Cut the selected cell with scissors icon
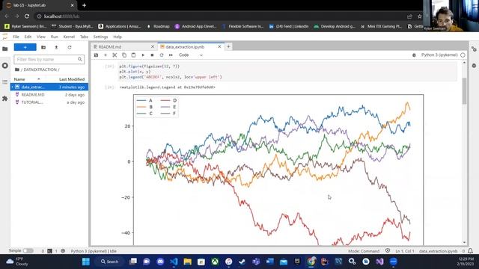Viewport: 479px width, 269px height. click(x=115, y=55)
